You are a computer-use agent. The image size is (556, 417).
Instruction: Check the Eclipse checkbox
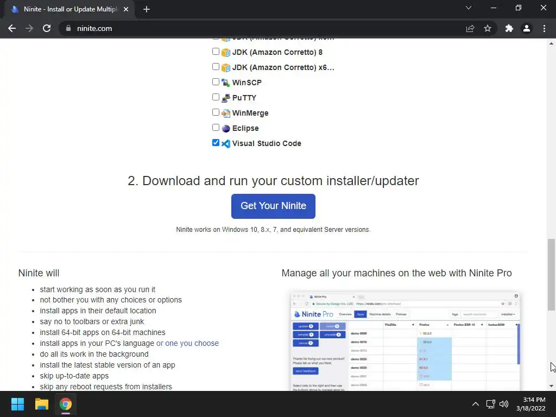pos(216,127)
